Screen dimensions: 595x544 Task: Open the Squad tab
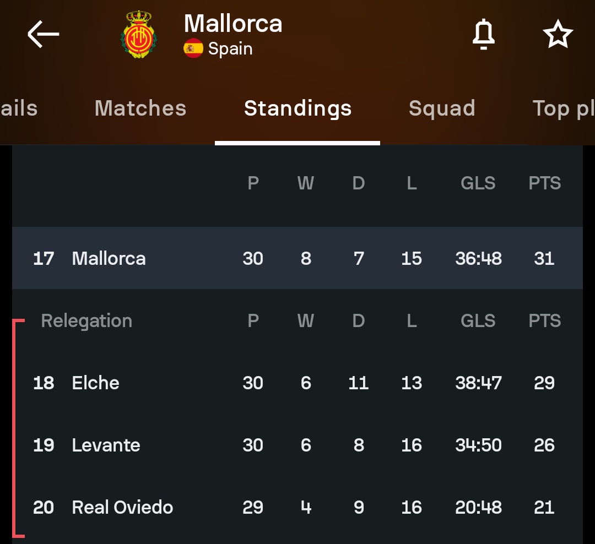click(442, 108)
